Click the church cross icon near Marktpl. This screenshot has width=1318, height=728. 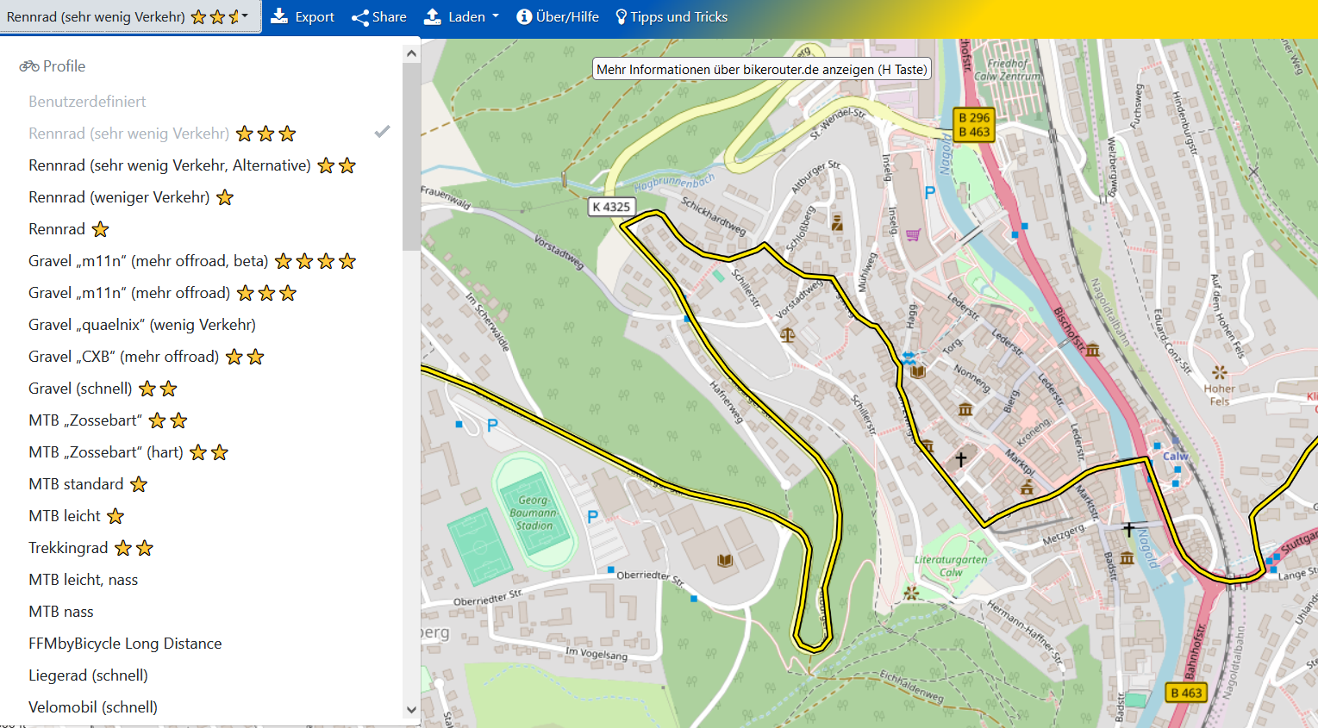(x=961, y=460)
